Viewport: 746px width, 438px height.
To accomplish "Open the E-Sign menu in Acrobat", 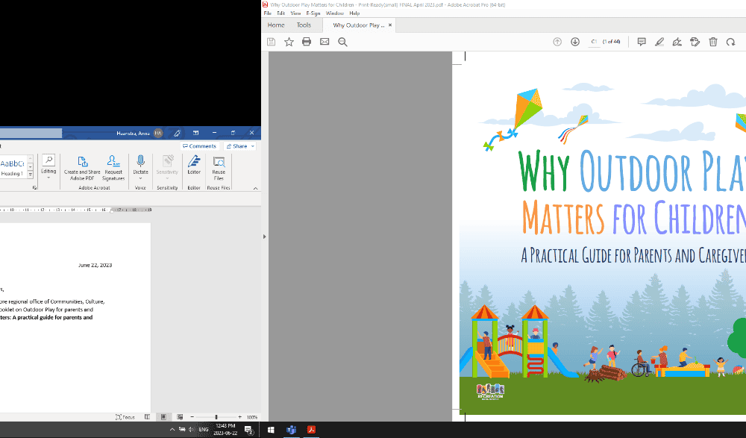I will click(x=313, y=13).
